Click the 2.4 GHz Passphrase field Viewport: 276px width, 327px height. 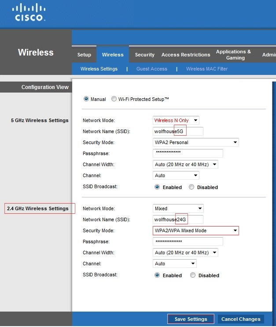(188, 242)
